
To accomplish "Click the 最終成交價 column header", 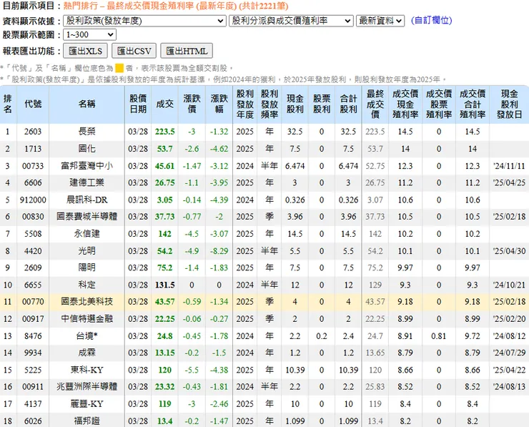I will coord(375,104).
